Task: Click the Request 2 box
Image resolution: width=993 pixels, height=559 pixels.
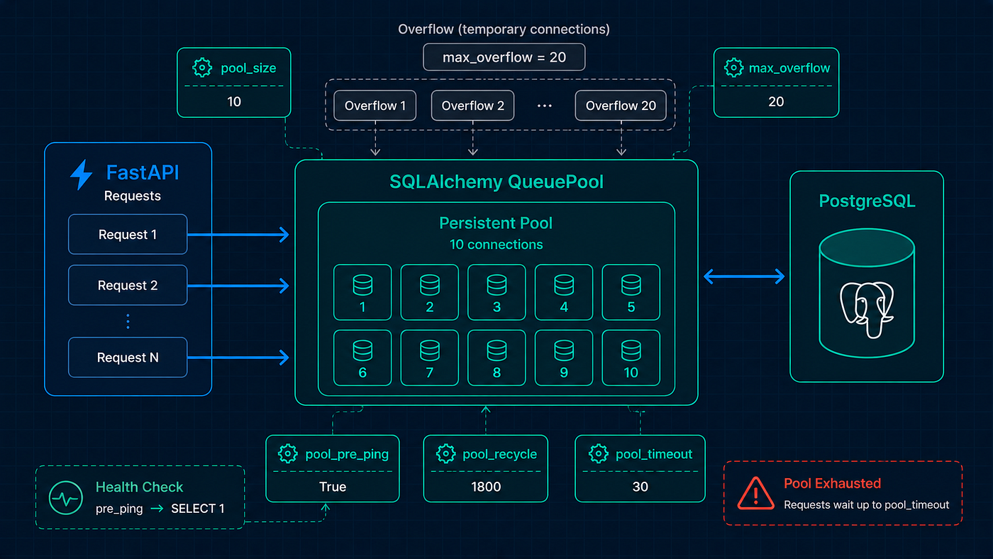Action: (128, 285)
